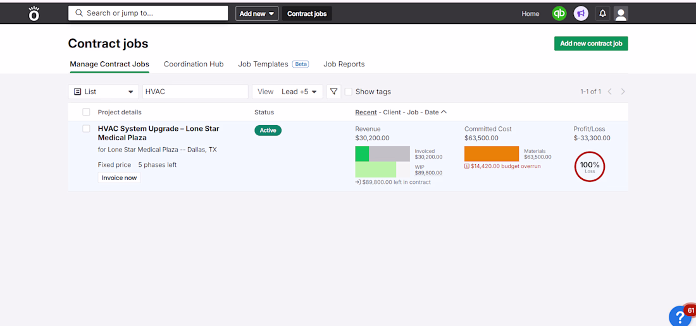
Task: Go to next page arrow
Action: pyautogui.click(x=623, y=92)
